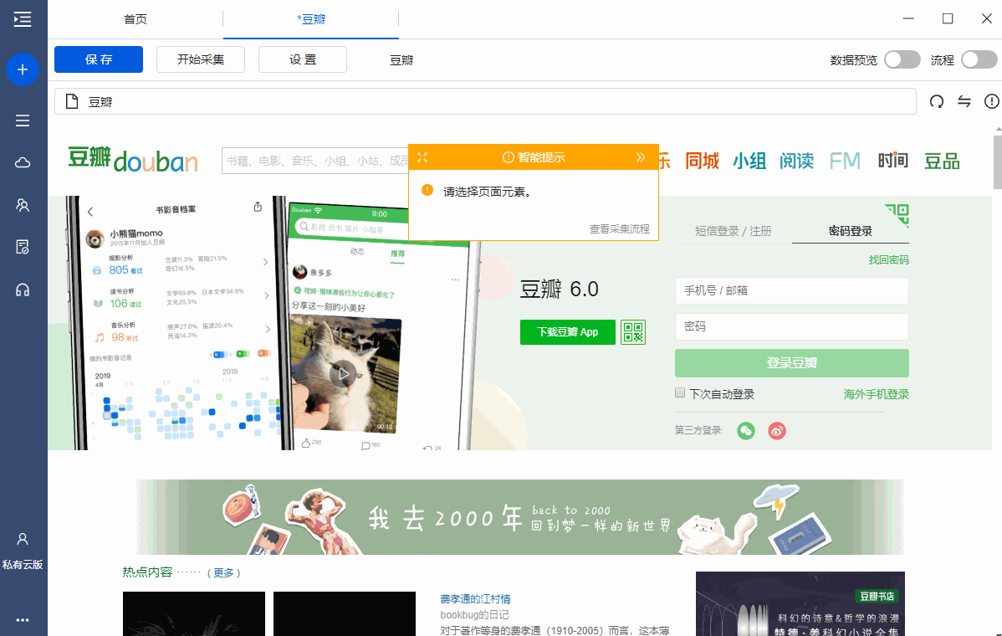Screen dimensions: 1002x636
Task: Focus the 手机号 / 邮箱 input field
Action: [792, 291]
